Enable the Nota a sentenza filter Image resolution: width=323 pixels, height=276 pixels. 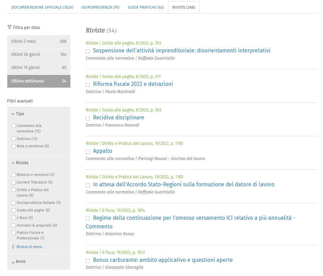tap(13, 146)
